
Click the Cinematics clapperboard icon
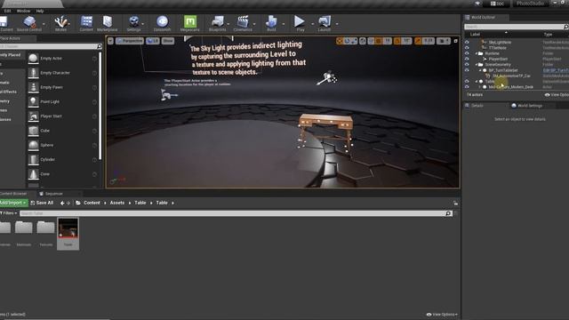[243, 23]
